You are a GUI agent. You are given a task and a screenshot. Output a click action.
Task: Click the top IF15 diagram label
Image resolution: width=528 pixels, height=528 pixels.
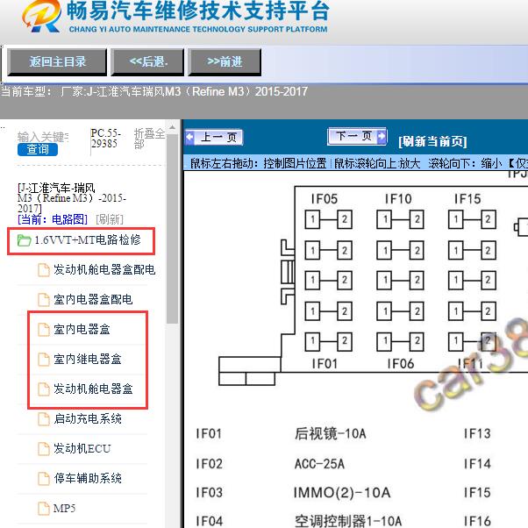coord(467,199)
